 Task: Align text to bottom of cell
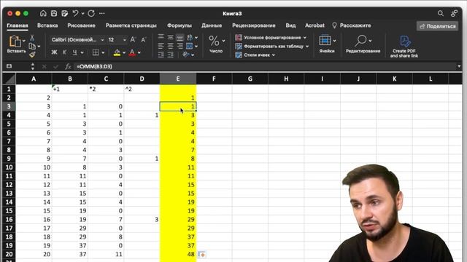click(180, 38)
